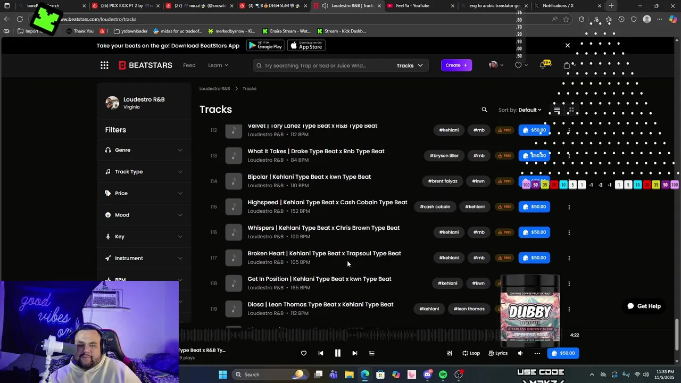Open the Windows Start menu
The width and height of the screenshot is (681, 383).
click(222, 374)
